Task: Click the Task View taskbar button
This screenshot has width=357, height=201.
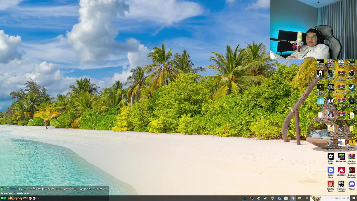Action: (x=307, y=198)
